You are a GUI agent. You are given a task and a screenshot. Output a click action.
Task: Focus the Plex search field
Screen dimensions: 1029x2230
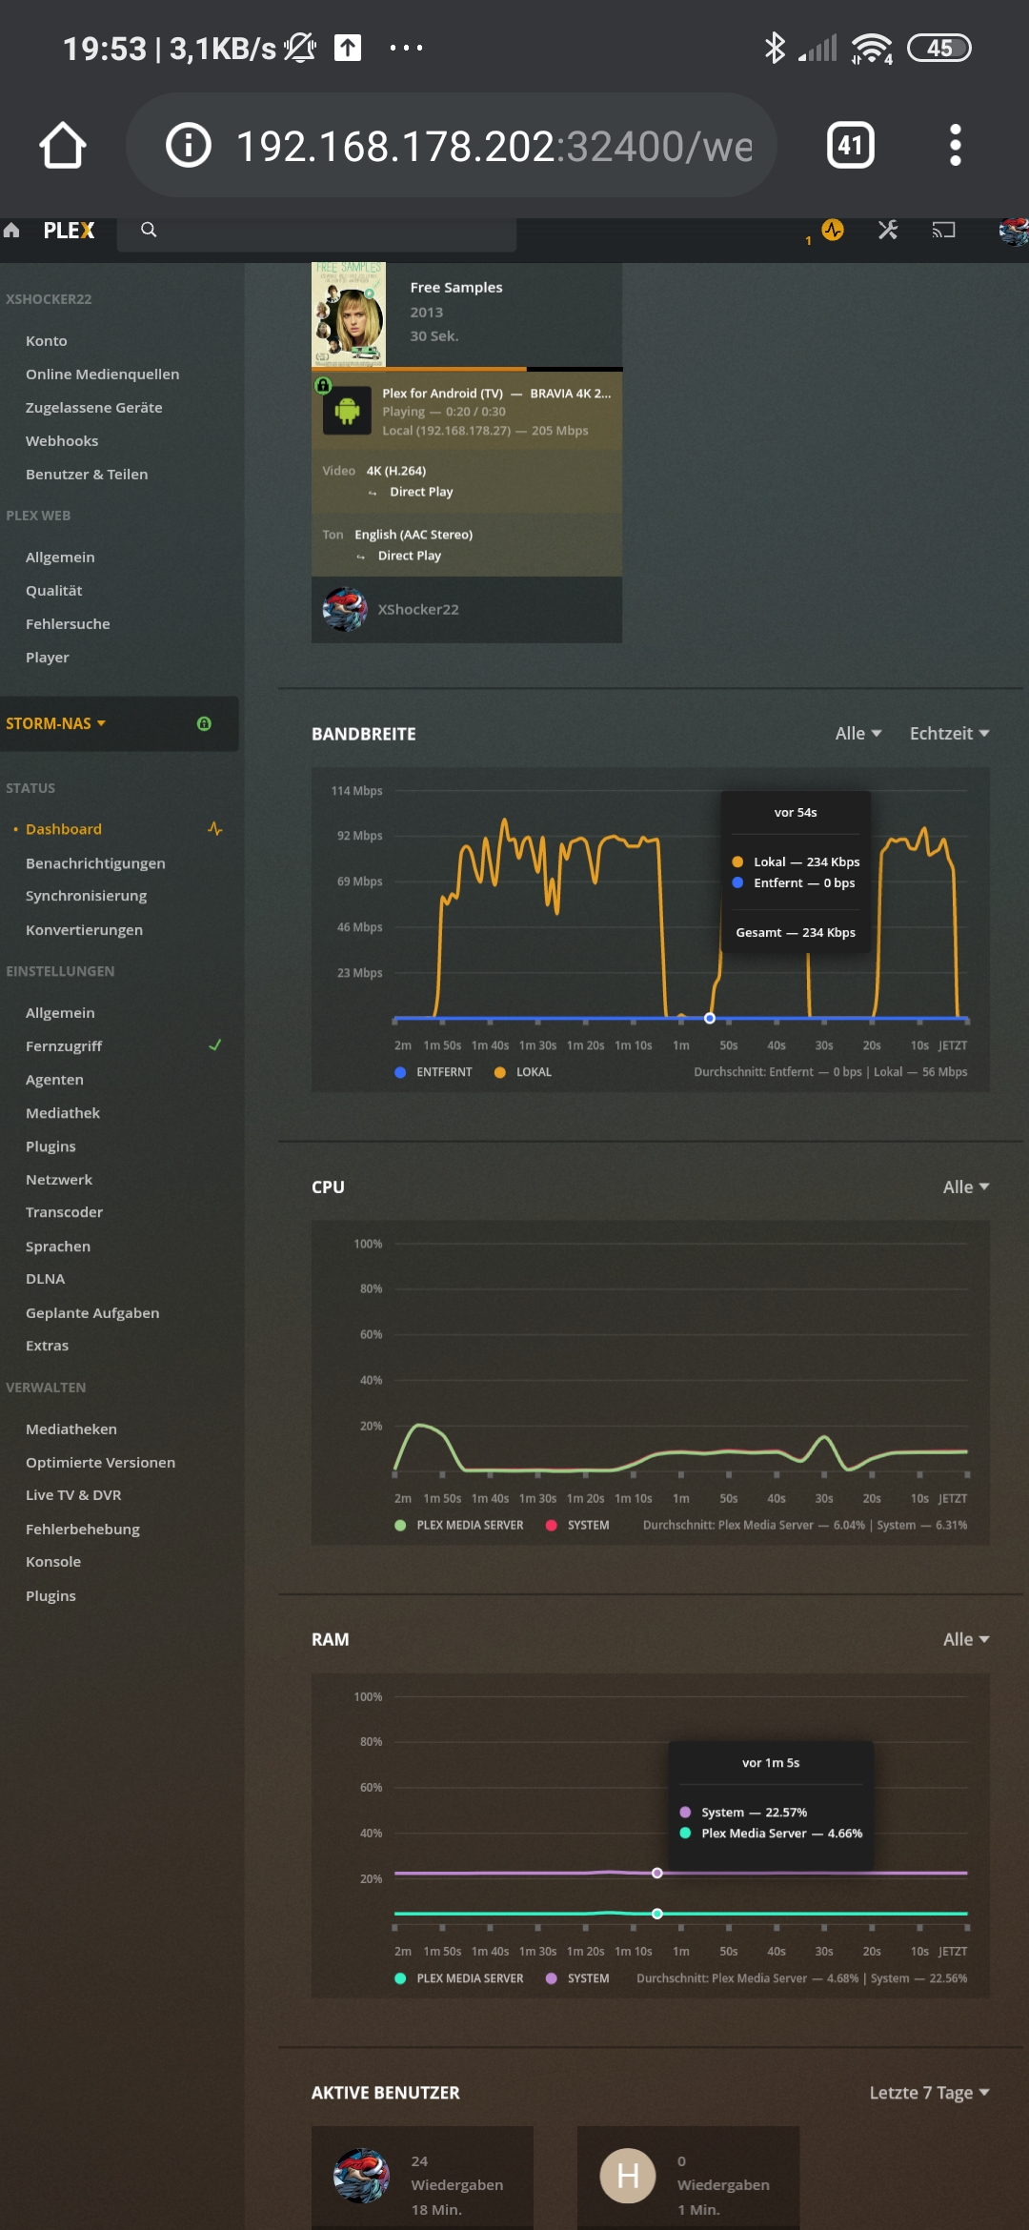pos(317,231)
